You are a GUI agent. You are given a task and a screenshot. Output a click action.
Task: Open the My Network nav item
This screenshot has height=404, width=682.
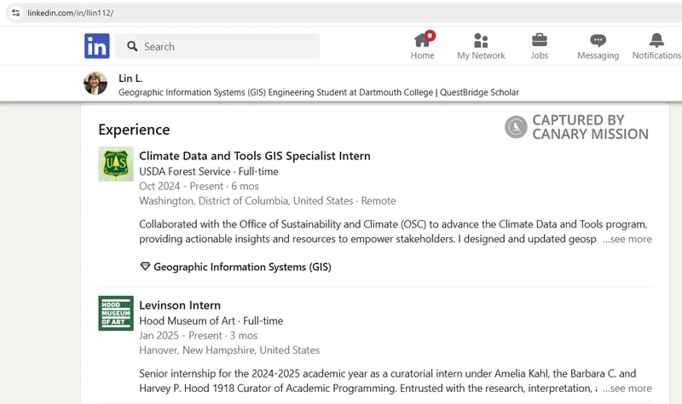tap(481, 46)
